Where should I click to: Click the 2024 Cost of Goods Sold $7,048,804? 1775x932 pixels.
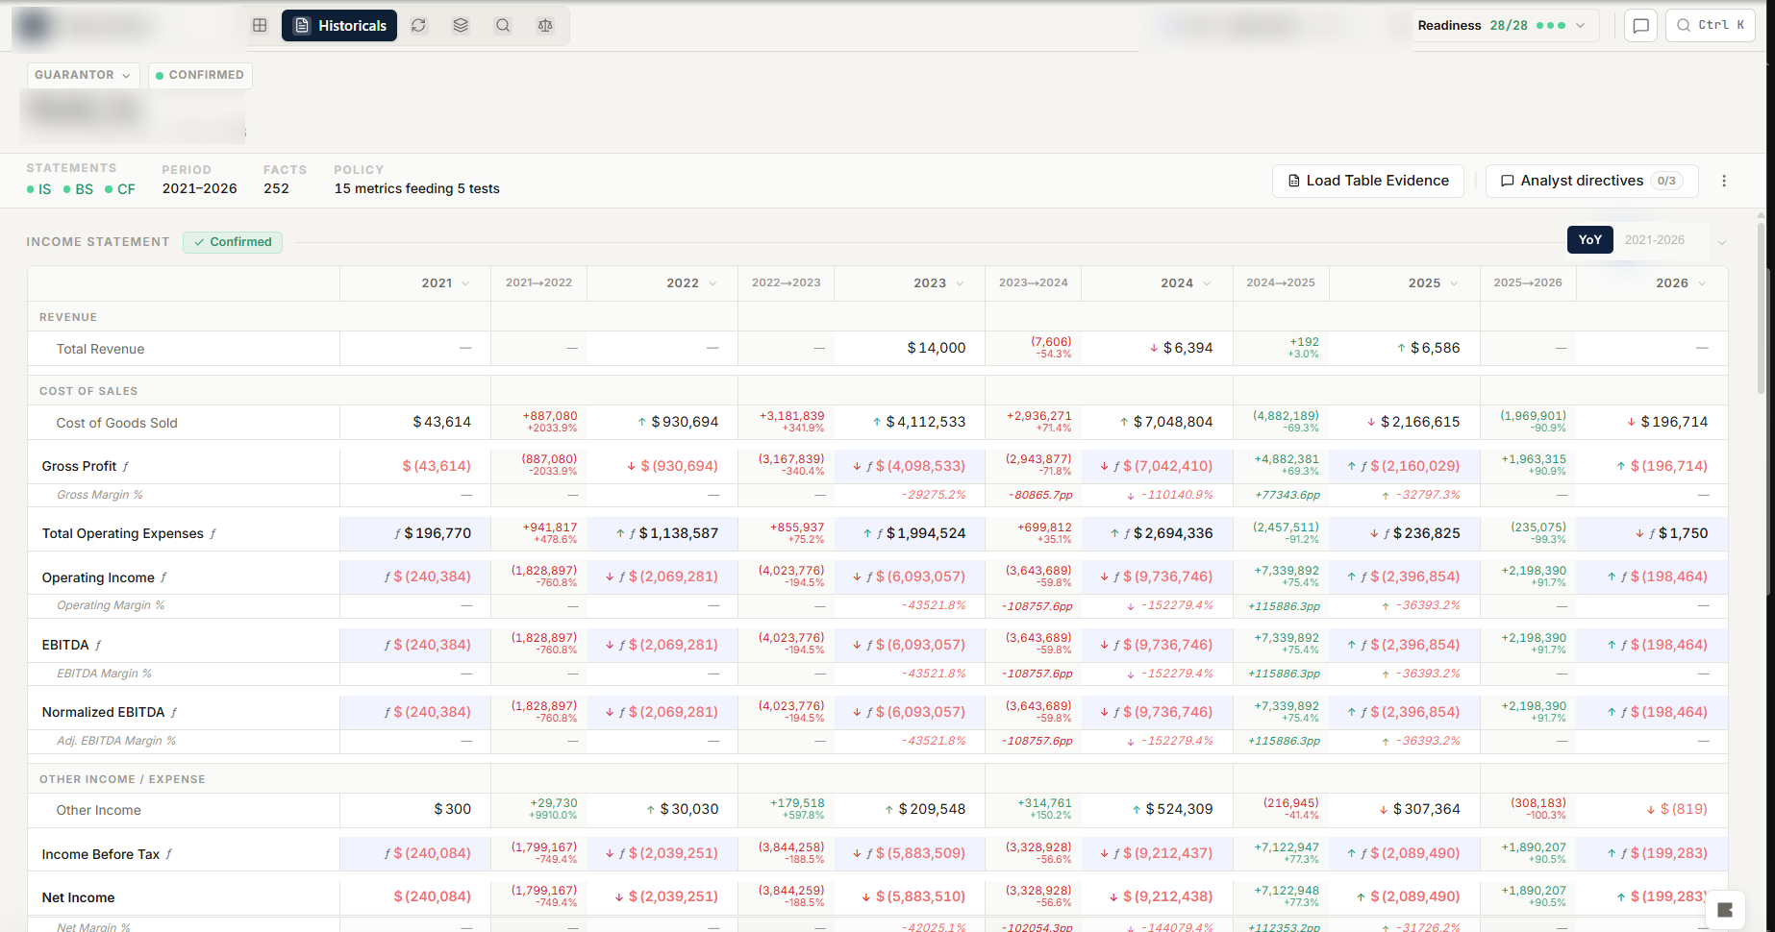(x=1173, y=422)
